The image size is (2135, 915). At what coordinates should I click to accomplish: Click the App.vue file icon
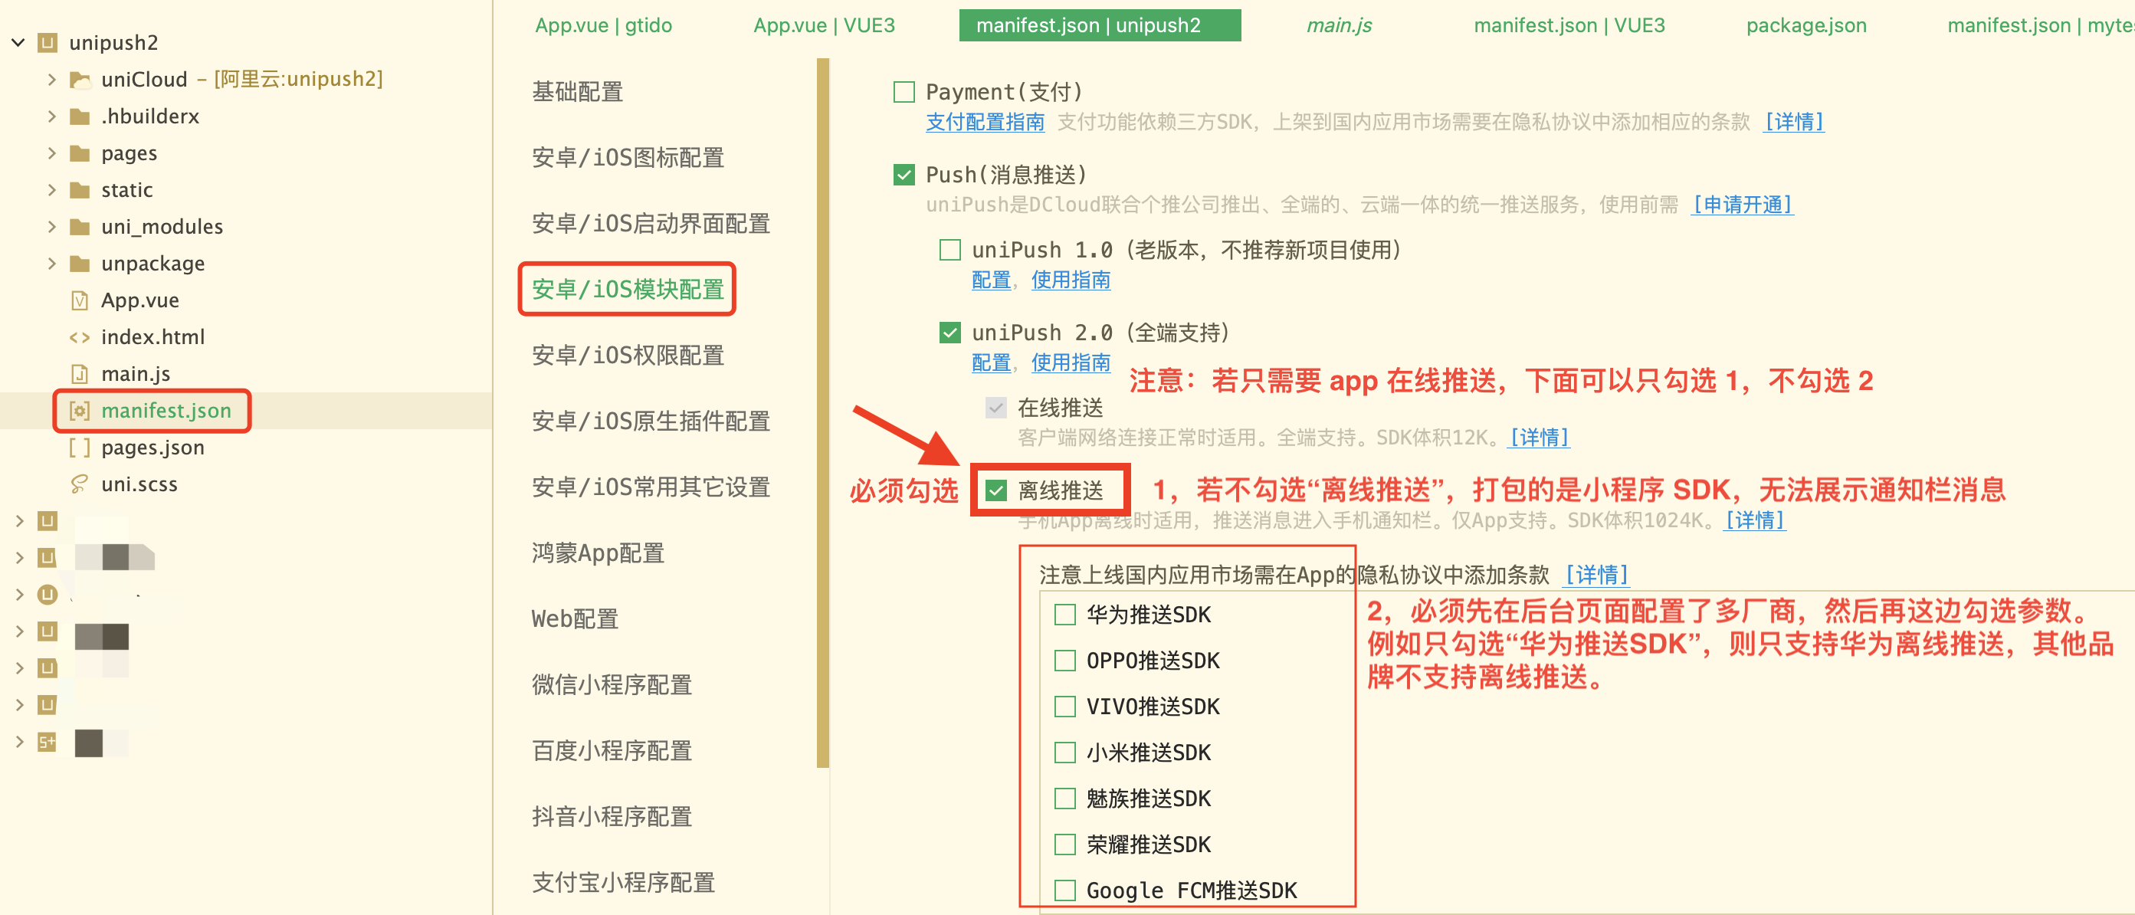(80, 300)
